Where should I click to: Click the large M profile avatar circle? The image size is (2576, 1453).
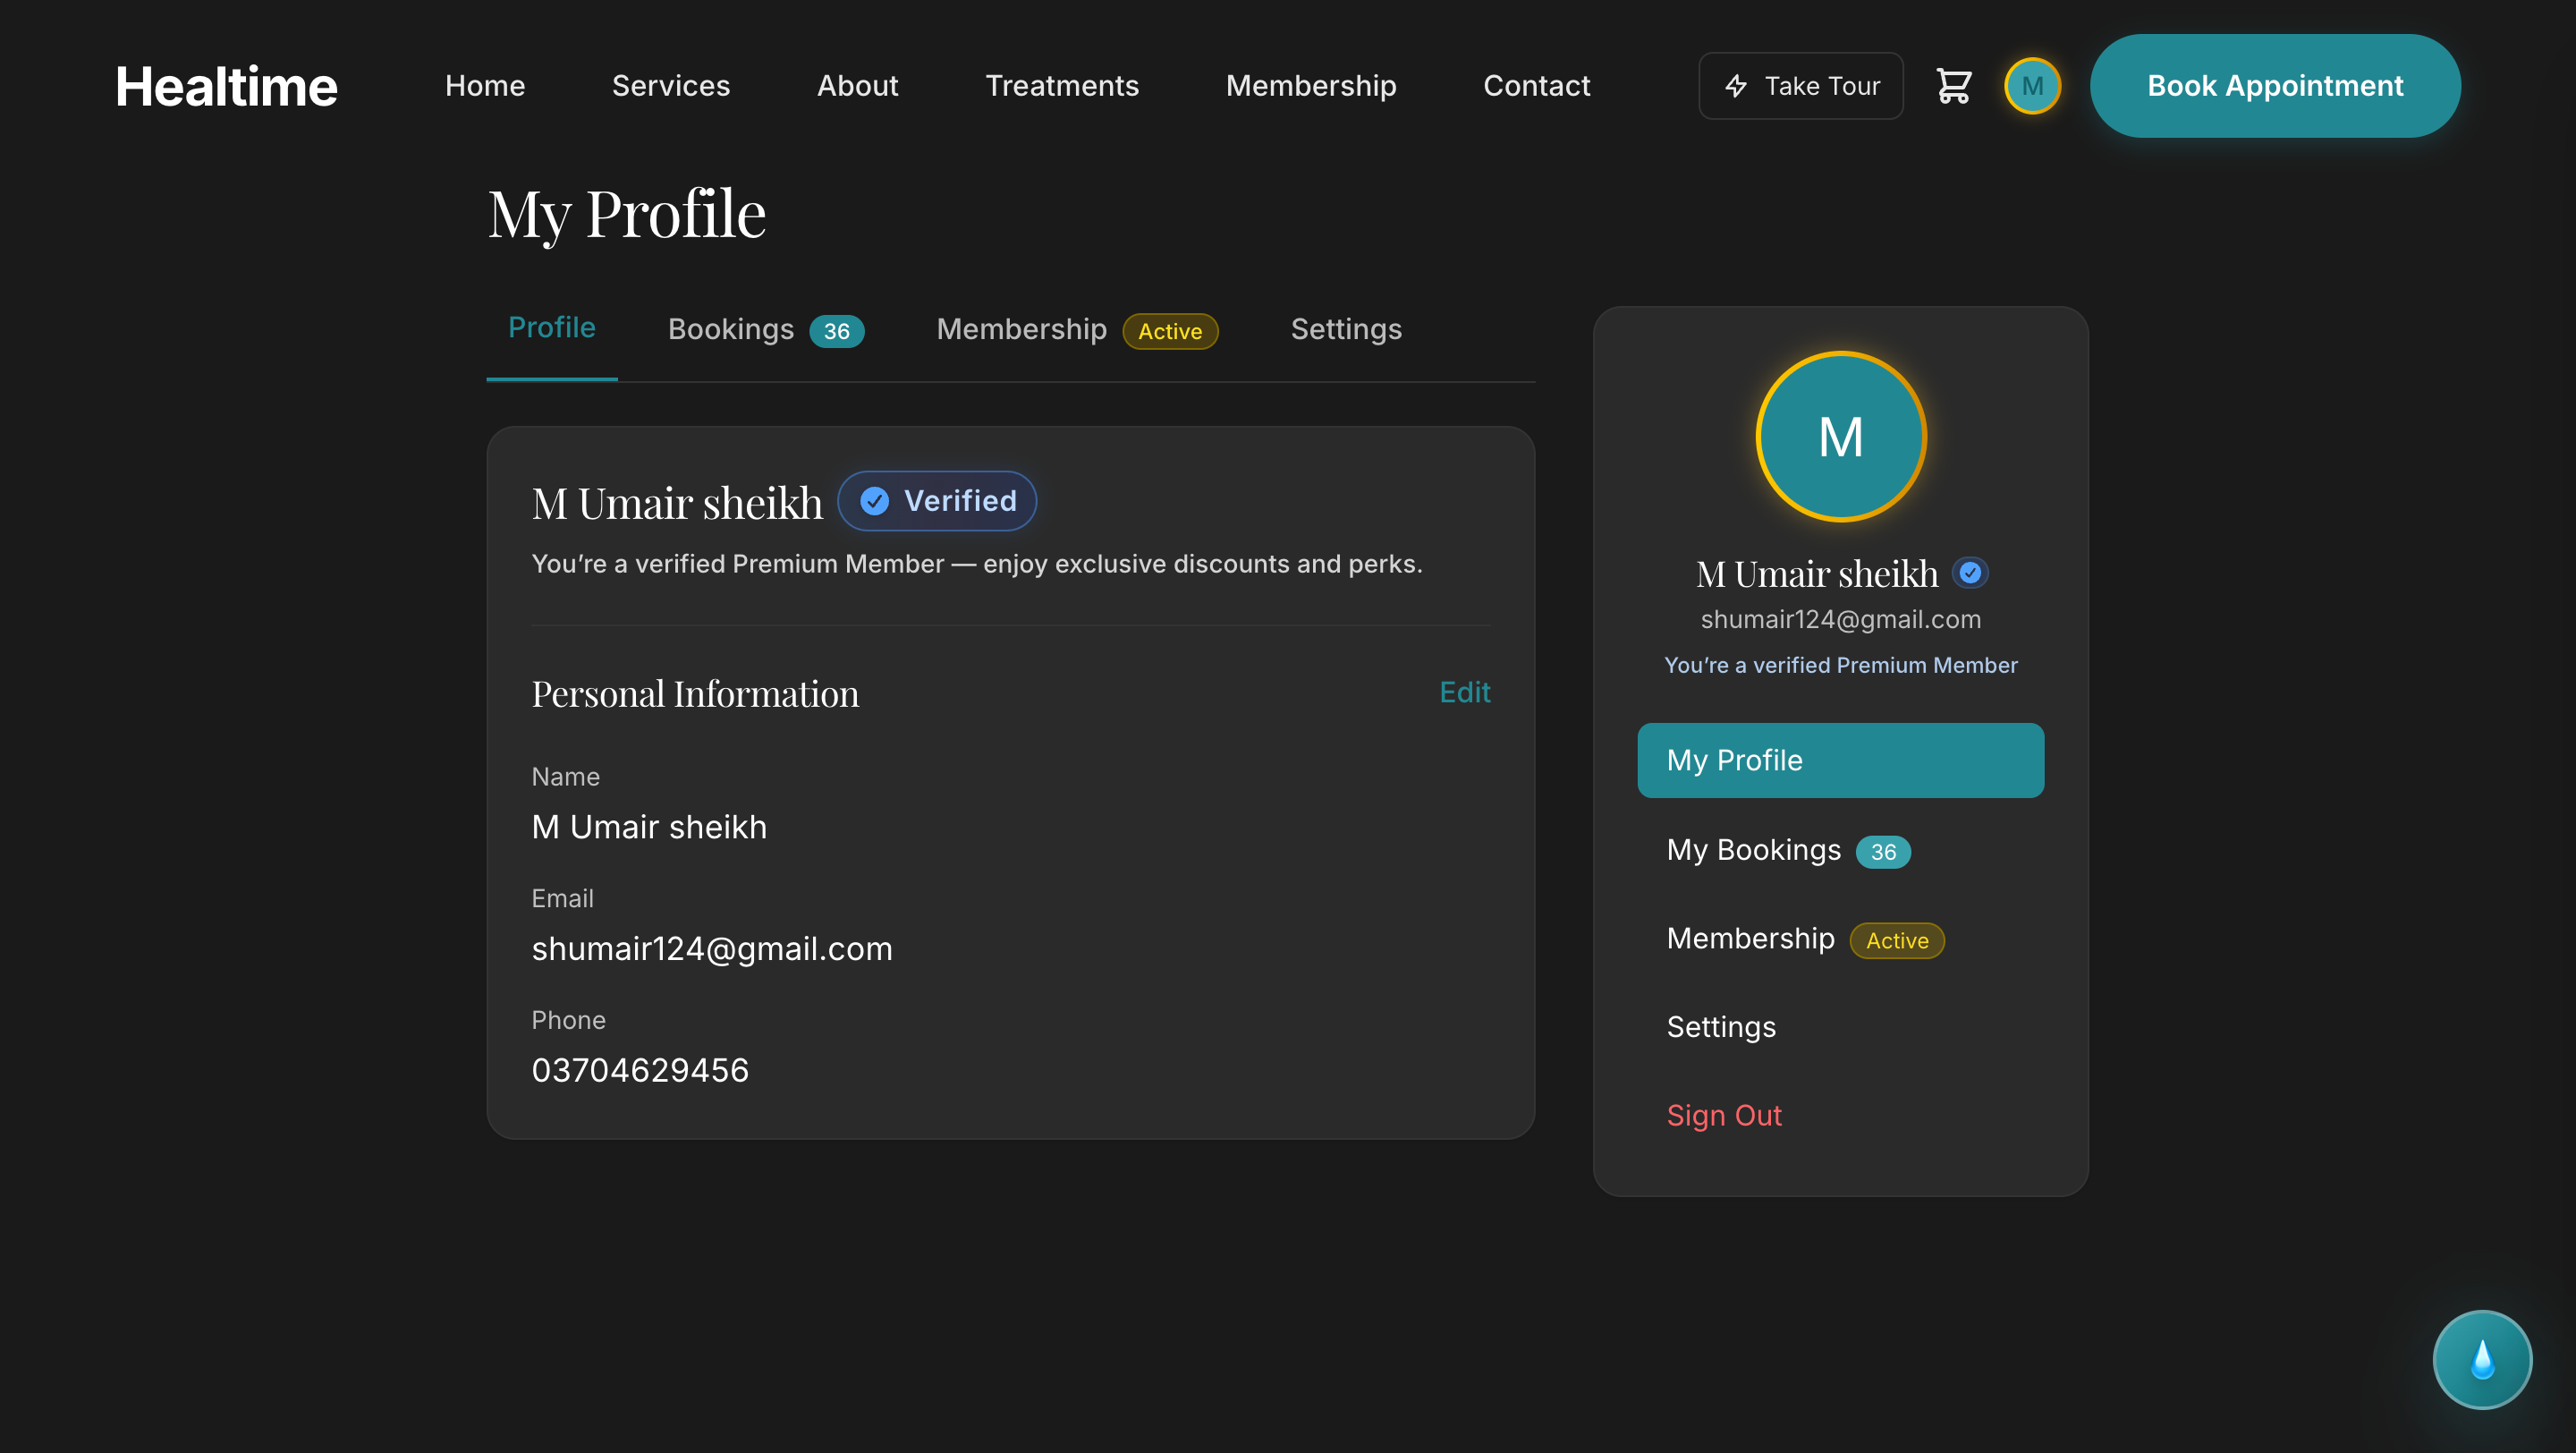[1841, 437]
